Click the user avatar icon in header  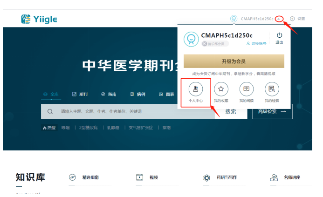[234, 19]
